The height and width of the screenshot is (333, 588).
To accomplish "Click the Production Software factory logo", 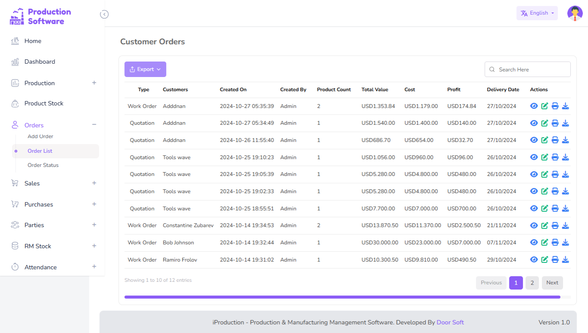I will [17, 16].
